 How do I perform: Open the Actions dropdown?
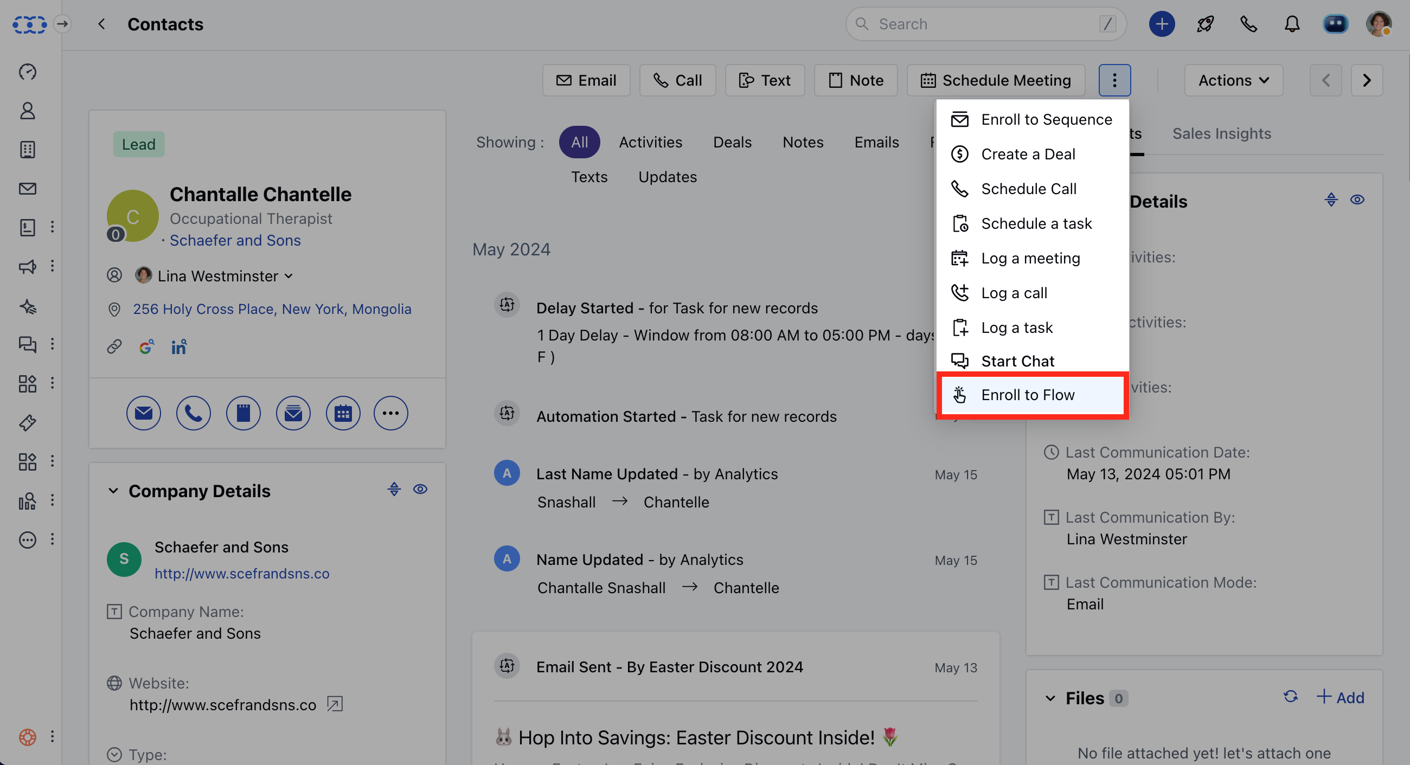pyautogui.click(x=1233, y=80)
